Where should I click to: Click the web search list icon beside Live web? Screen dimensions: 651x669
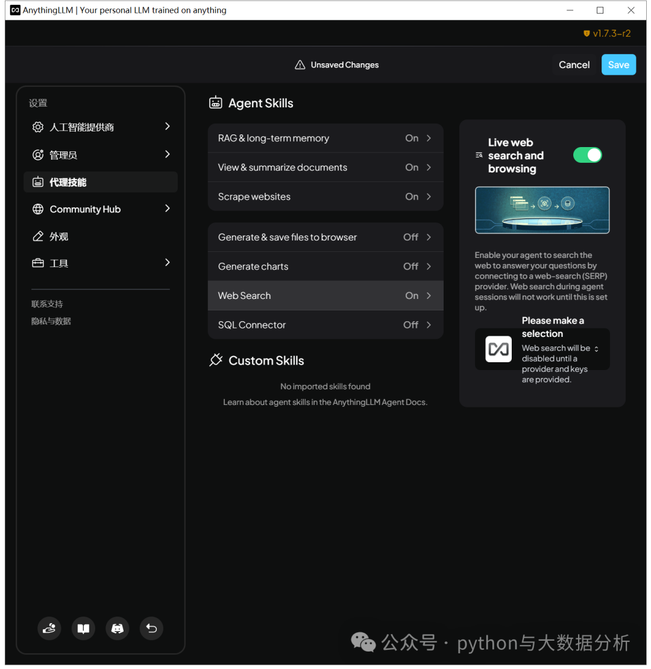[479, 155]
